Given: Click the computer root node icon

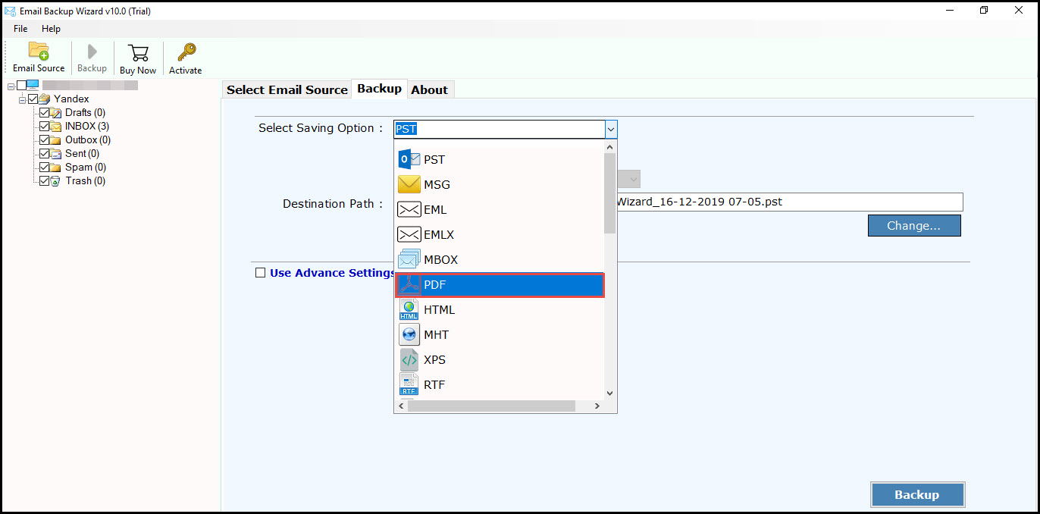Looking at the screenshot, I should click(x=33, y=85).
